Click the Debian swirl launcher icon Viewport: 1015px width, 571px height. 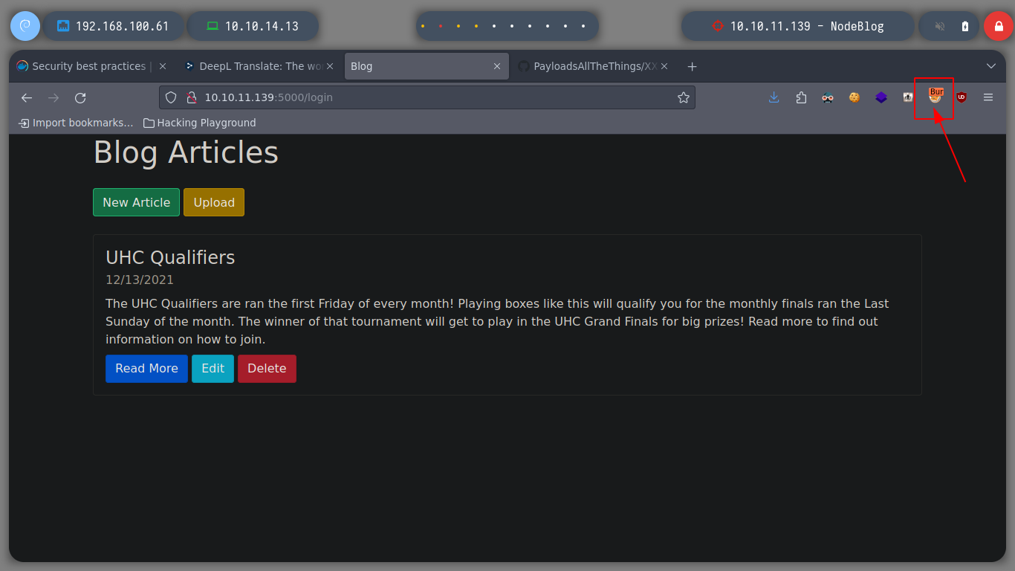tap(25, 26)
